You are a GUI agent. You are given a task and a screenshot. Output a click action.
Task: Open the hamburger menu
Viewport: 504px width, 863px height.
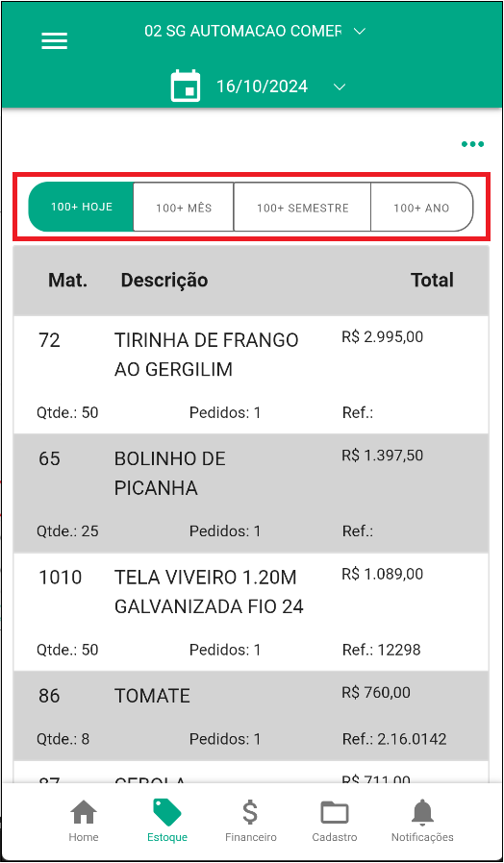[x=54, y=40]
